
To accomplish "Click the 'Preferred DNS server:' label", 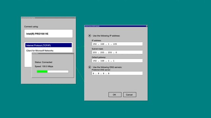I will point(101,70).
